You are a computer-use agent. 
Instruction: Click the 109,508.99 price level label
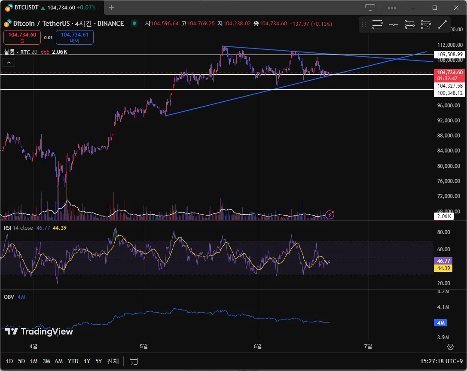point(449,55)
